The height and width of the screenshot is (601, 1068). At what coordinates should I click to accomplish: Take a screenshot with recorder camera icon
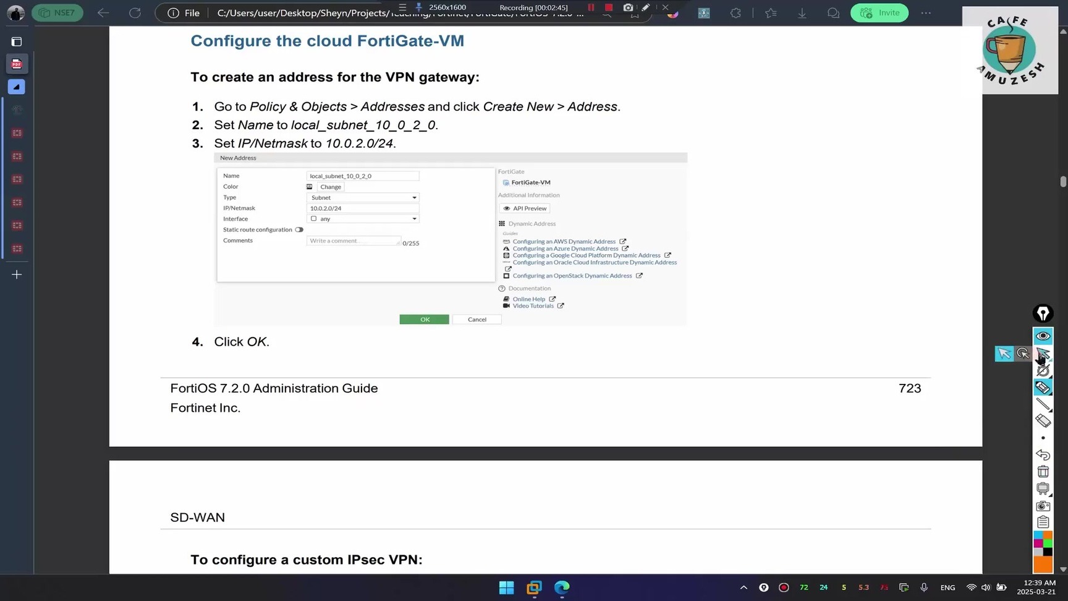click(x=628, y=7)
